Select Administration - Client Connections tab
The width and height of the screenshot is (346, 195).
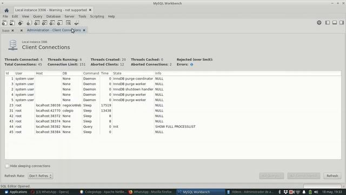pos(54,30)
